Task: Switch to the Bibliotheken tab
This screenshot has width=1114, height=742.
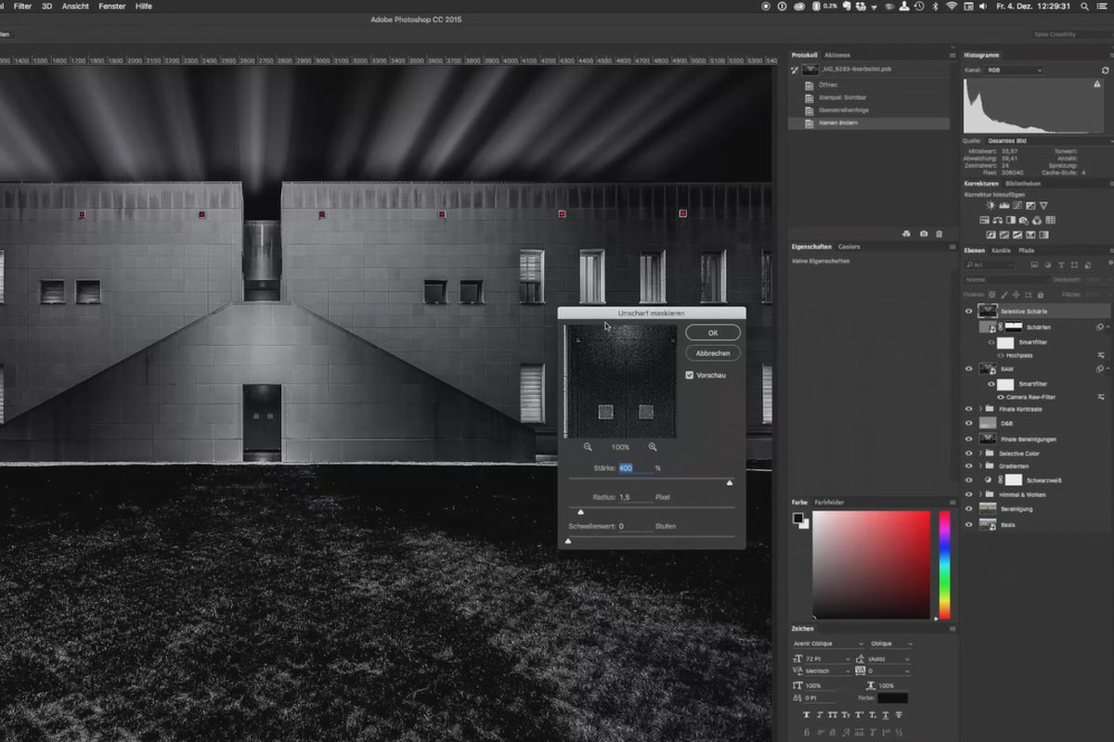Action: click(1022, 184)
